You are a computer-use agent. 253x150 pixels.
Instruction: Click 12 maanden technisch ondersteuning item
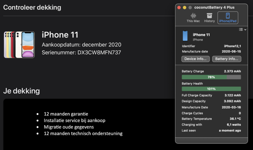[x=83, y=134]
